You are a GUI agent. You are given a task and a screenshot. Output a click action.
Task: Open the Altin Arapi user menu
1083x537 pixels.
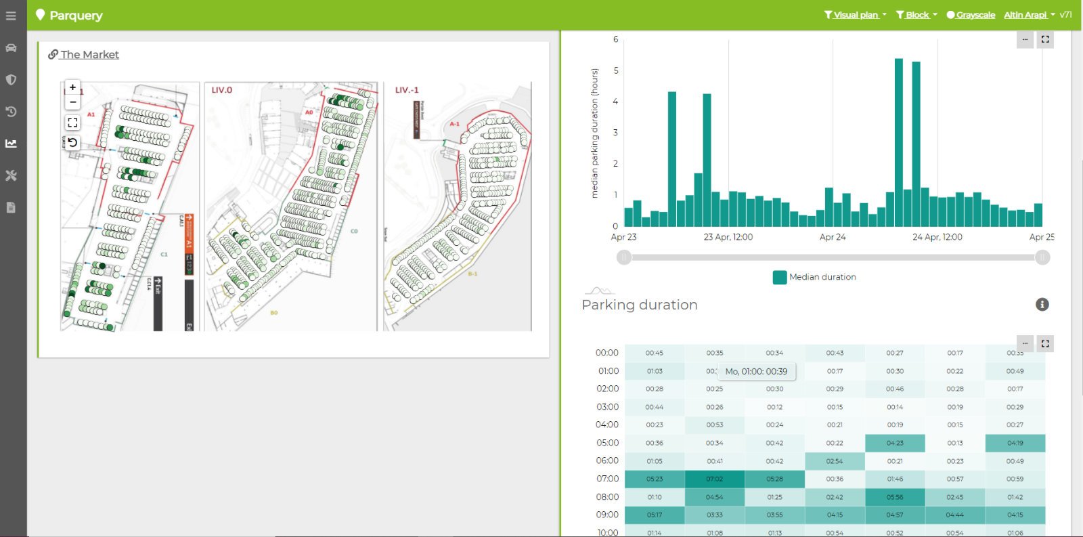[x=1029, y=15]
